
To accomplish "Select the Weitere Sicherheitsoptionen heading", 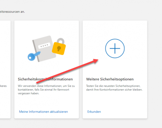I will [x=110, y=79].
